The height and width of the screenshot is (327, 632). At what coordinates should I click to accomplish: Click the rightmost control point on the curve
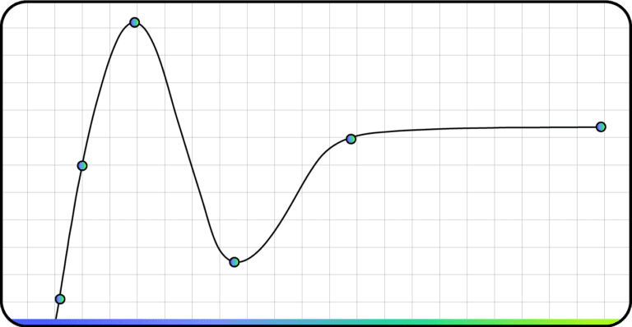601,127
